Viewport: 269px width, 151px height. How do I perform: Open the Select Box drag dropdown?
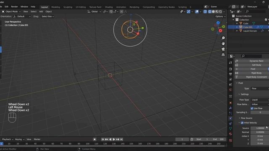click(x=47, y=16)
